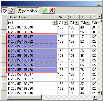The width and height of the screenshot is (103, 101).
Task: Click horizontal scrollbar right arrow
Action: 95,97
